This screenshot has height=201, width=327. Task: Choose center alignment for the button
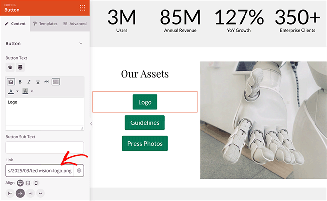[20, 193]
